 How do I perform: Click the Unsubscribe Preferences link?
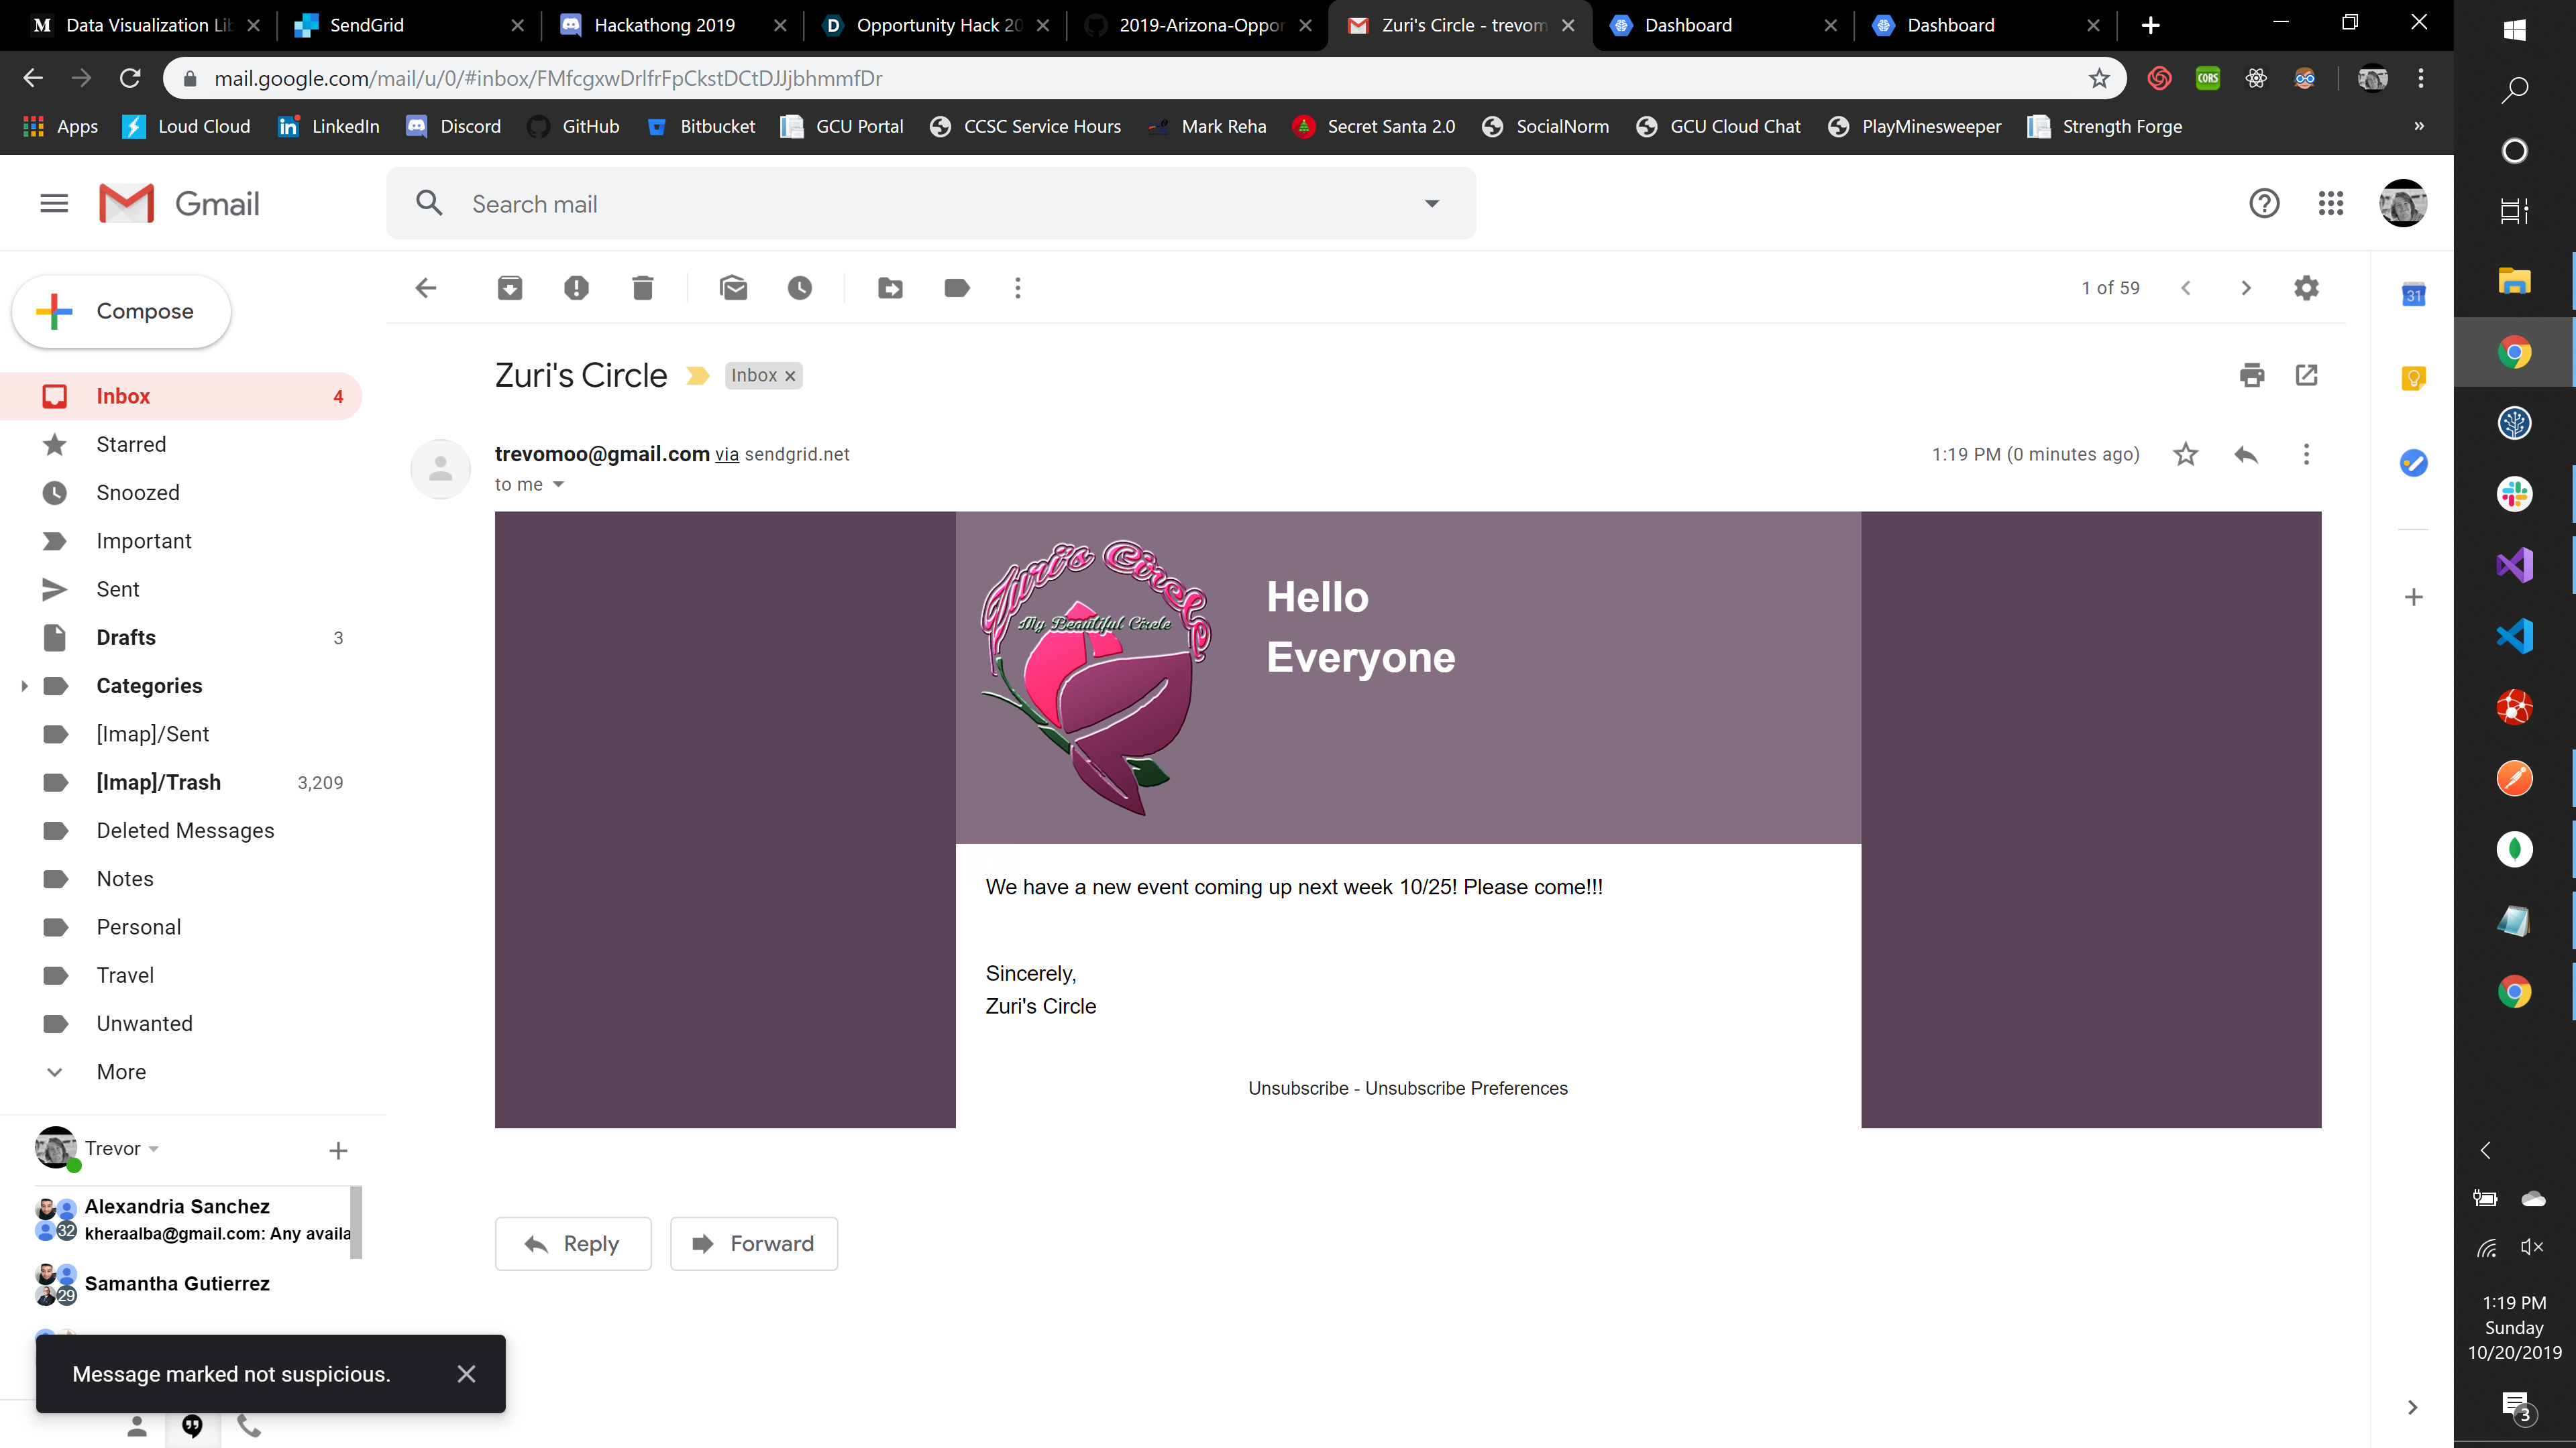pos(1466,1088)
